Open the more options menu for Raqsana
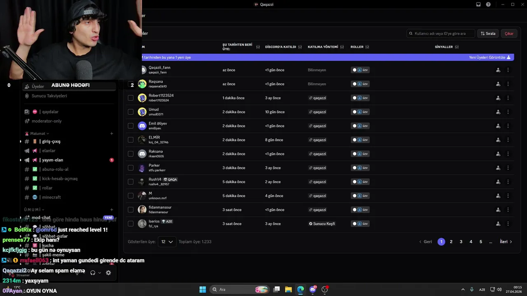Viewport: 527px width, 296px height. click(508, 84)
